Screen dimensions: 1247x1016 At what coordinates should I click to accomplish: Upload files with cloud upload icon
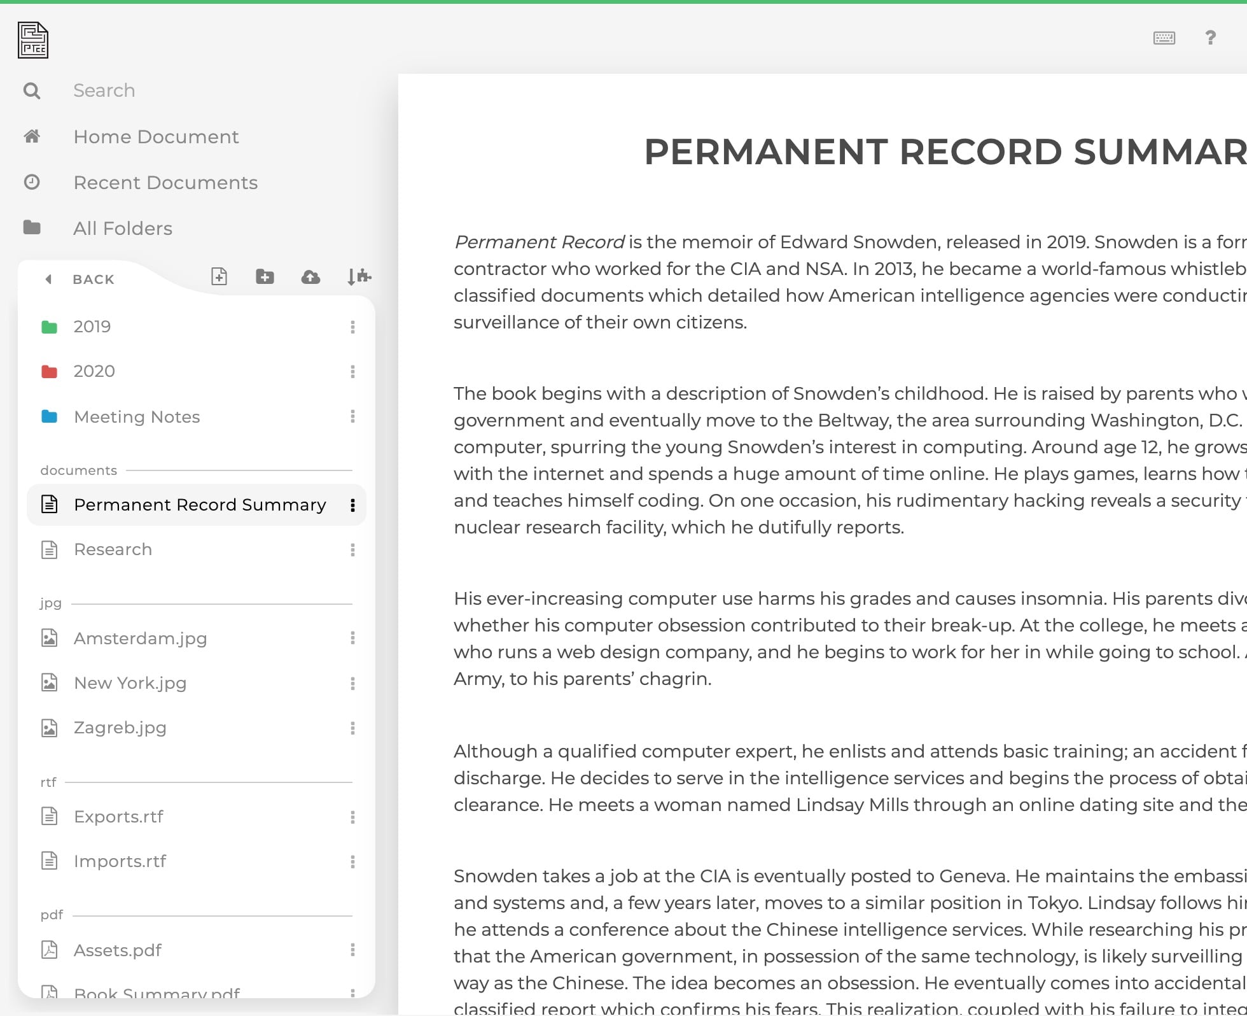(x=310, y=277)
